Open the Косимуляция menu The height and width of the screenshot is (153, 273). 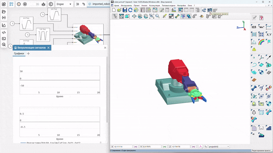(x=154, y=6)
